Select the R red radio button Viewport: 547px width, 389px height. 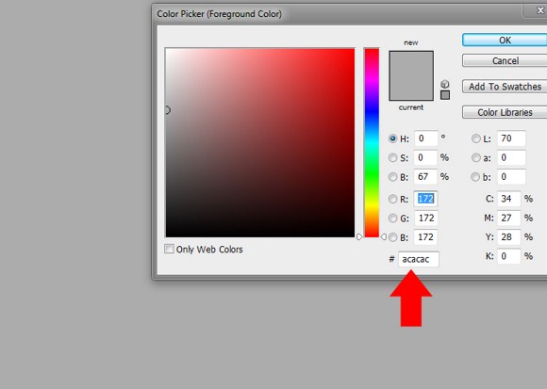(393, 199)
